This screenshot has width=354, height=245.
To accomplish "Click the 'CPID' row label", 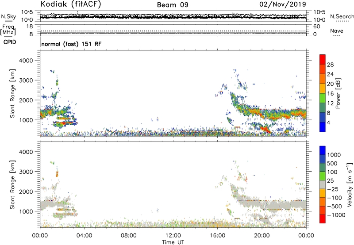I will pos(10,42).
